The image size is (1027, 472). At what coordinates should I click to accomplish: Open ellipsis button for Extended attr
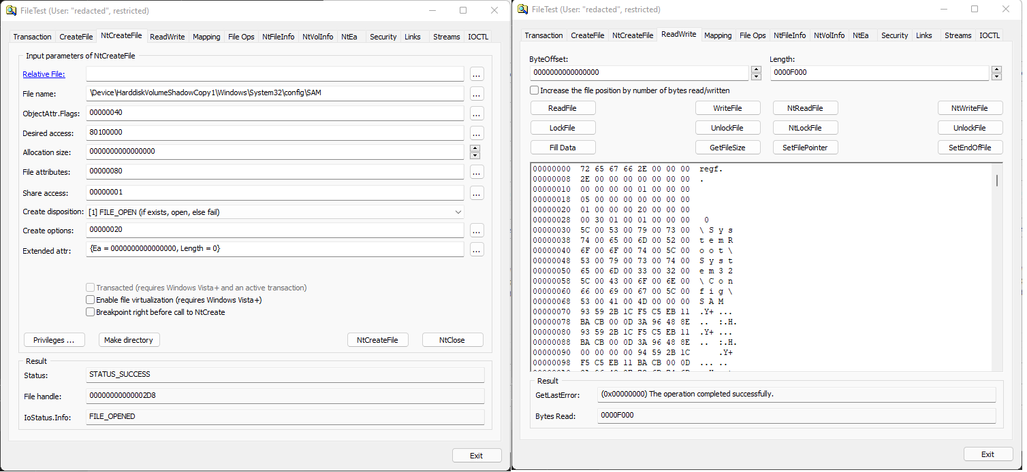tap(477, 250)
